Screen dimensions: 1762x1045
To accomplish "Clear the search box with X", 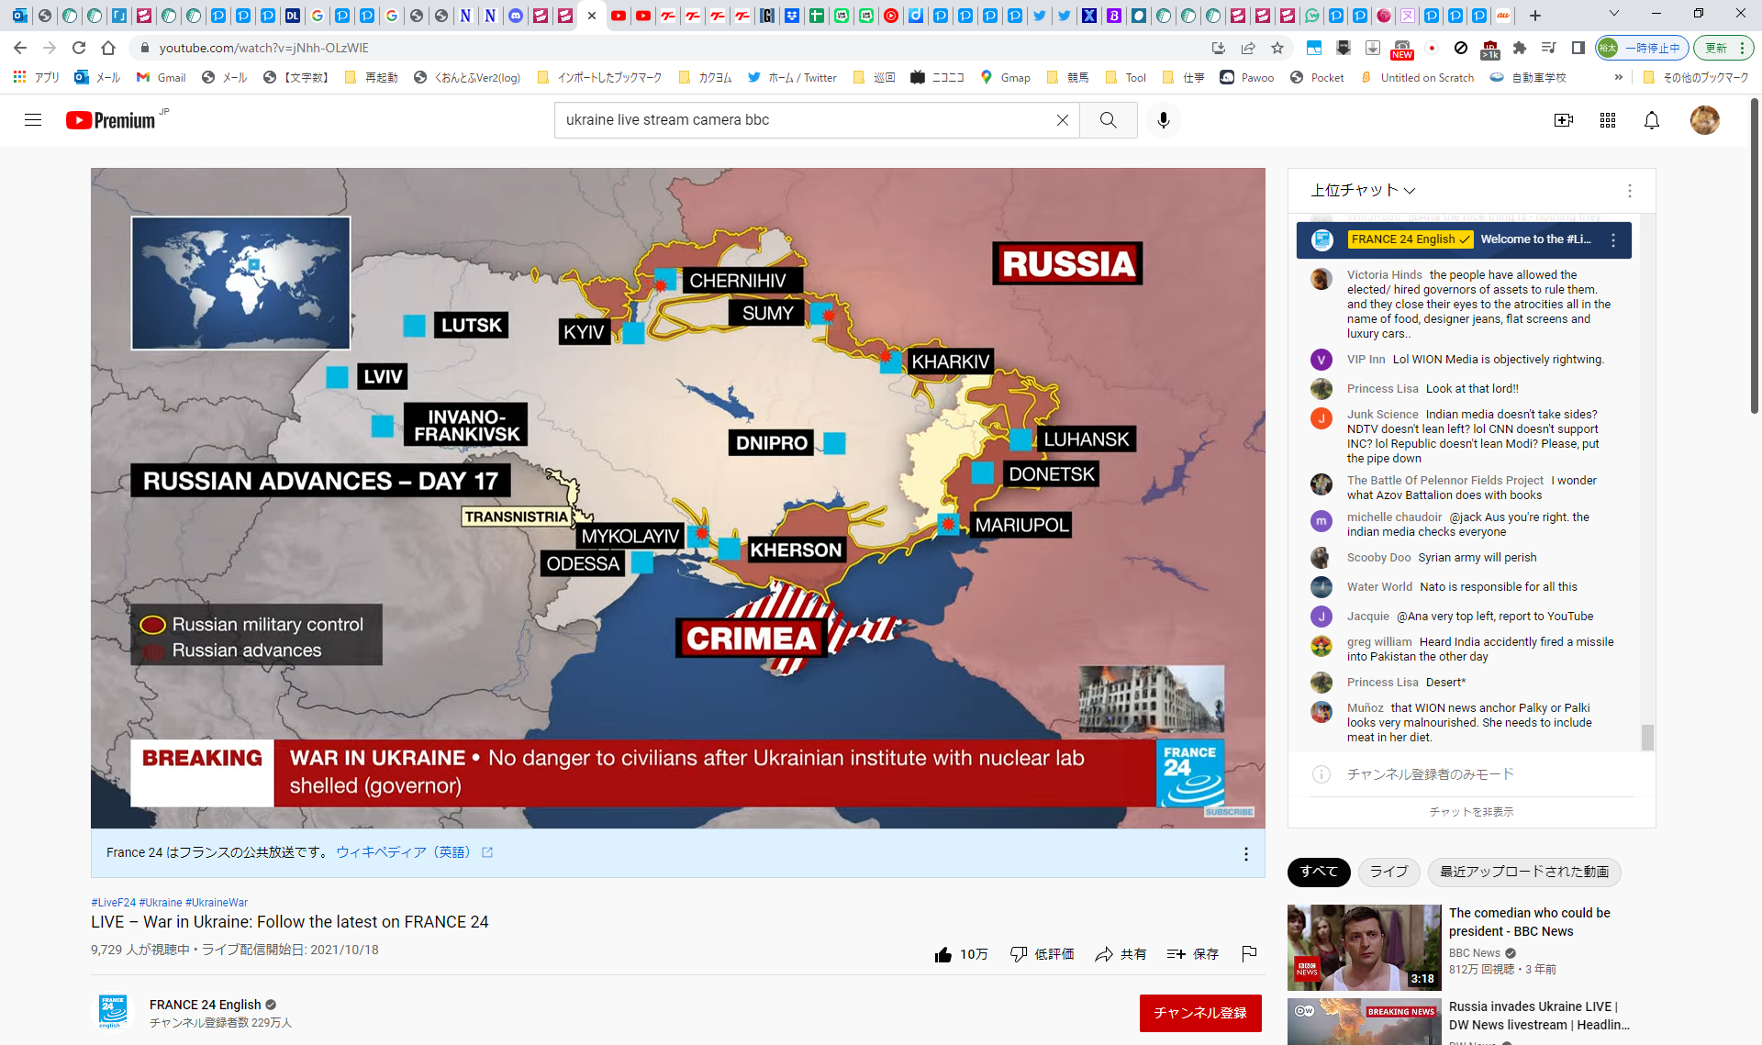I will (x=1062, y=120).
